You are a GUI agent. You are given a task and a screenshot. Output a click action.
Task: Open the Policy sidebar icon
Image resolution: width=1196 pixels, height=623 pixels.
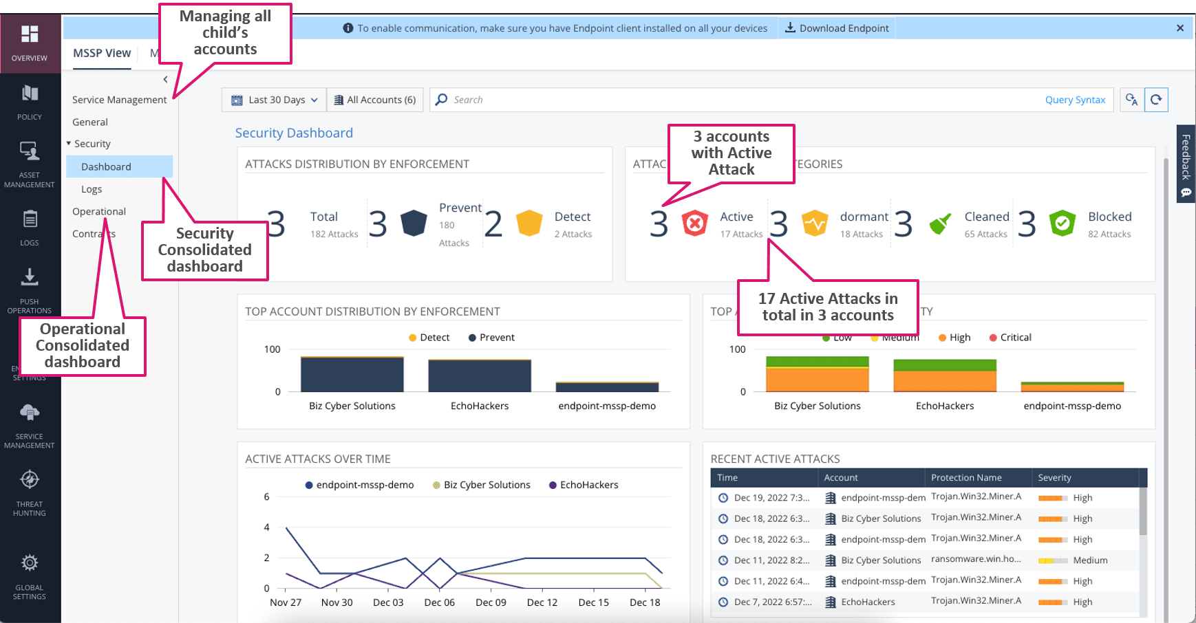(30, 102)
